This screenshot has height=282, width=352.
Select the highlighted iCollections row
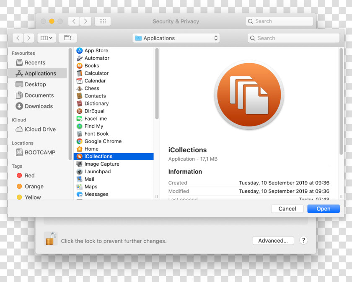(x=114, y=156)
